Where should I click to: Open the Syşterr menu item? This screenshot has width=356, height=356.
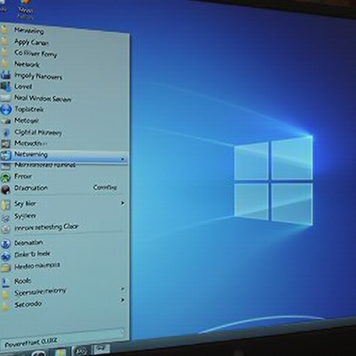25,216
